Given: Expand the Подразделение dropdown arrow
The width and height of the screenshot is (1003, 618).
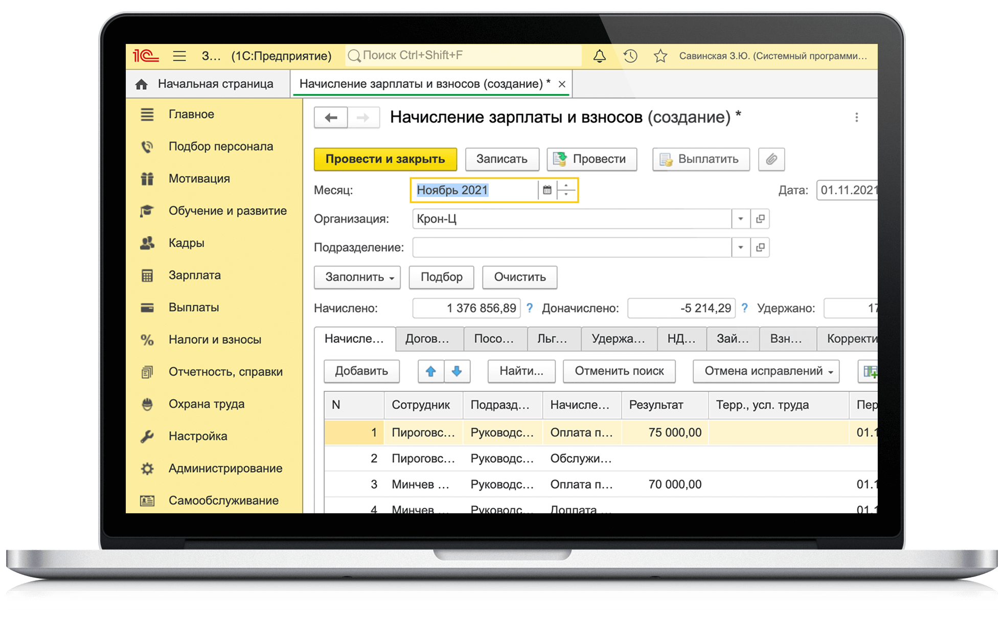Looking at the screenshot, I should click(740, 248).
